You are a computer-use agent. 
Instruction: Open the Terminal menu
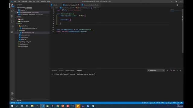tap(43, 1)
